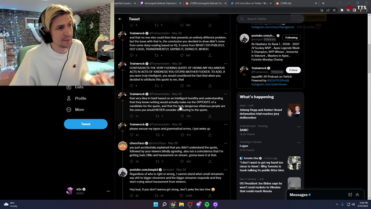Click the page vertical scrollbar
This screenshot has width=371, height=209.
point(369,107)
